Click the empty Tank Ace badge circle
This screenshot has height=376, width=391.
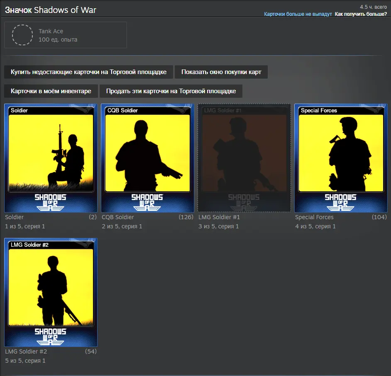pyautogui.click(x=22, y=35)
